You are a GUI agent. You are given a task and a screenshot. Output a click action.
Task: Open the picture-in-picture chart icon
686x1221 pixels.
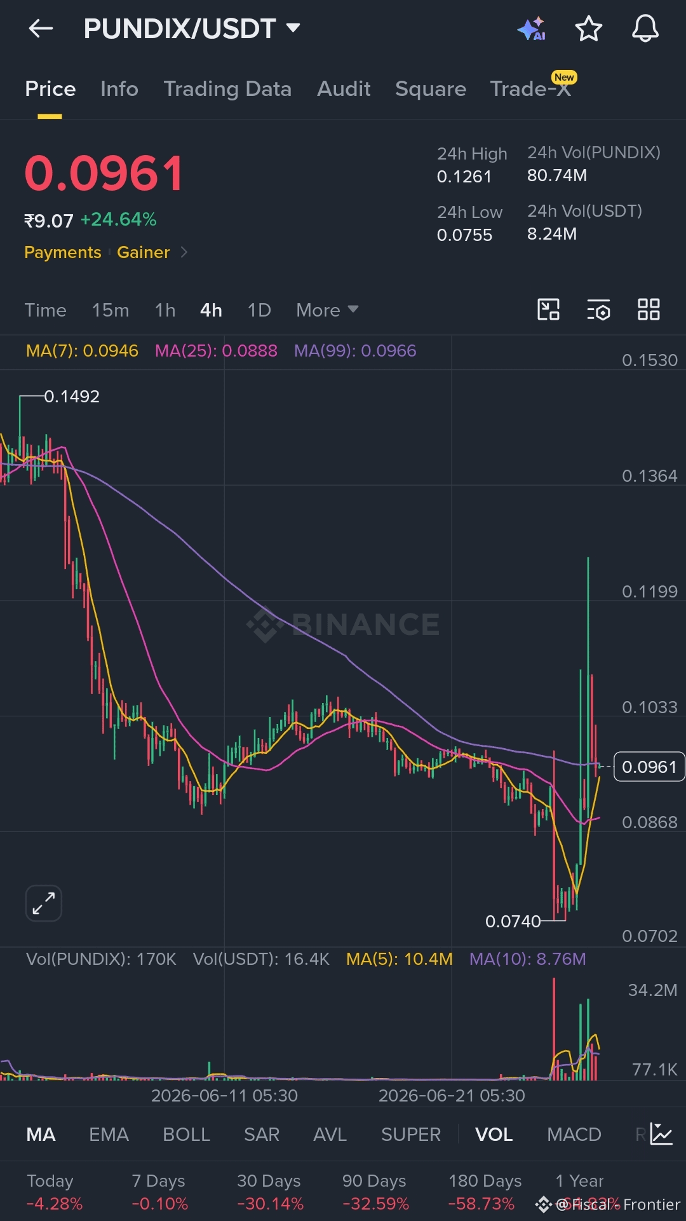pyautogui.click(x=548, y=310)
